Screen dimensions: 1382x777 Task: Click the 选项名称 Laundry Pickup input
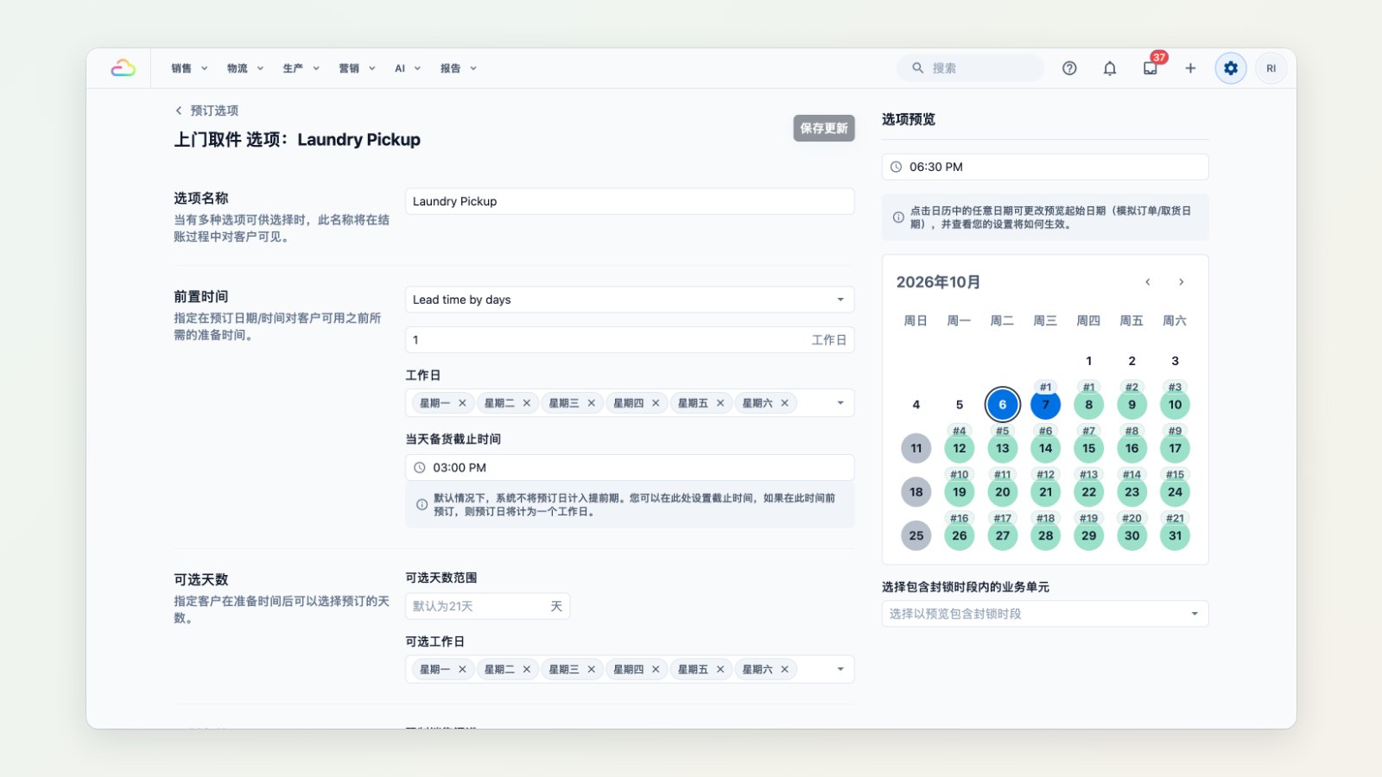click(630, 201)
